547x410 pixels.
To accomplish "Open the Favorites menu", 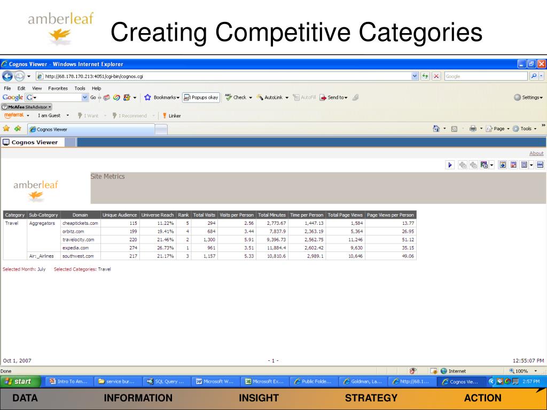I will [x=58, y=88].
